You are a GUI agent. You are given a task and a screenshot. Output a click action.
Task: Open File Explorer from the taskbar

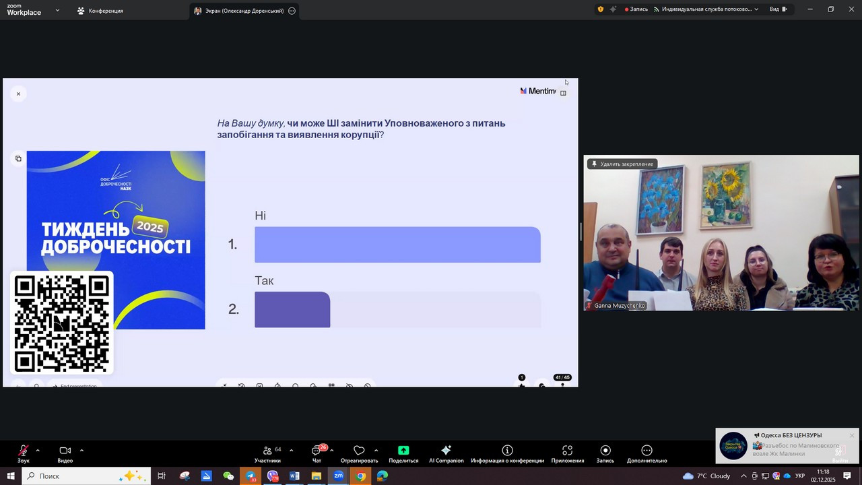click(x=317, y=476)
